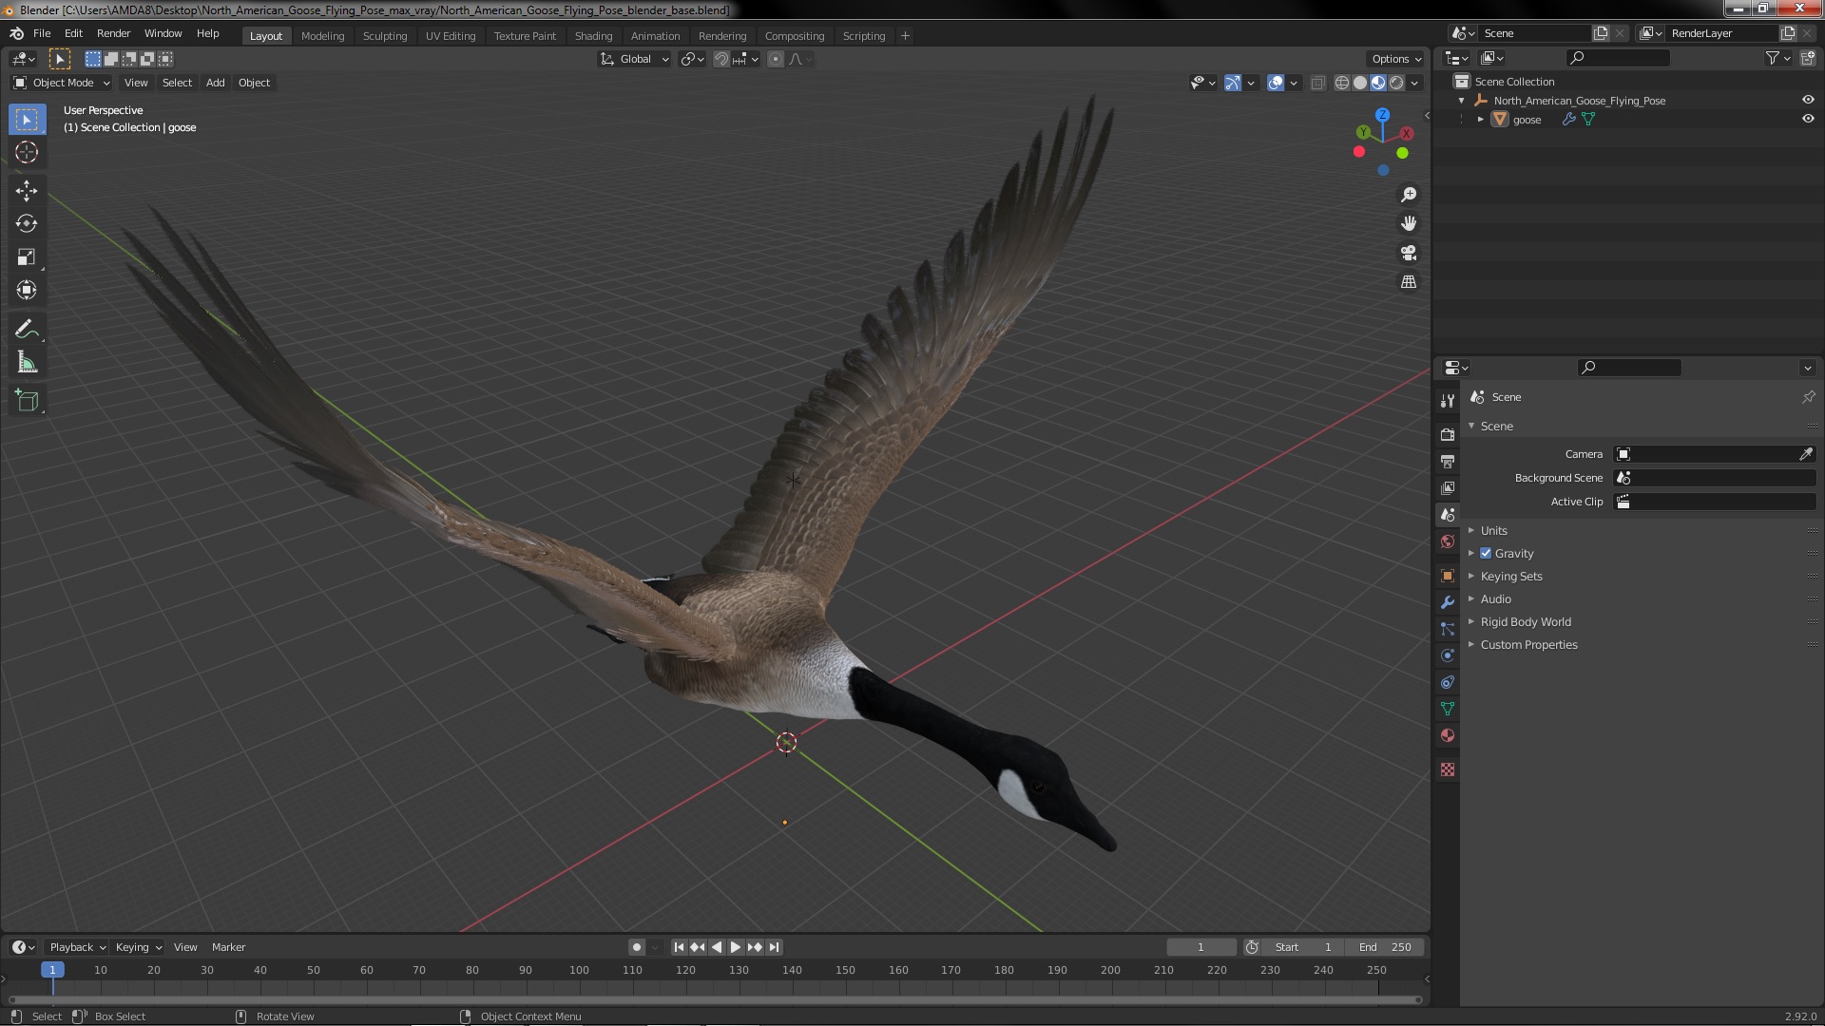Viewport: 1825px width, 1026px height.
Task: Toggle proportional editing
Action: point(776,59)
